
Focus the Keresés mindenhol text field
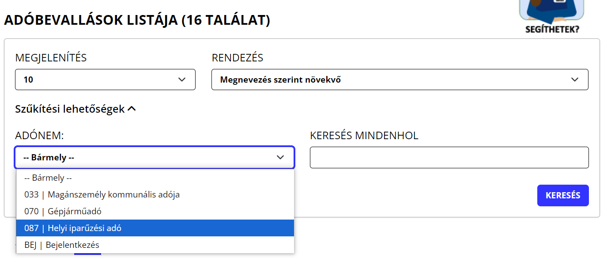click(449, 157)
